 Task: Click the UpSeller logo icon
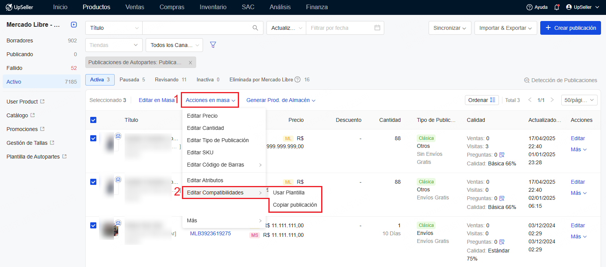[x=9, y=7]
